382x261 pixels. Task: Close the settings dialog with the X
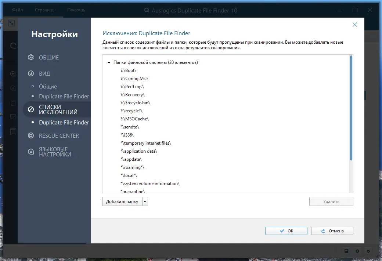tap(355, 25)
